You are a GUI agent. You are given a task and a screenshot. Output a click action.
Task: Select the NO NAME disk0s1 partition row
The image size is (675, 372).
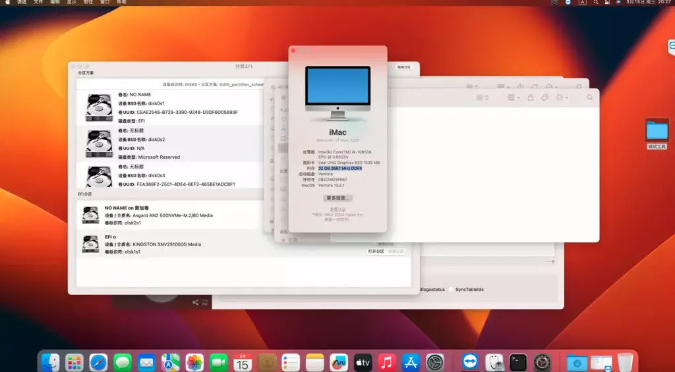tap(171, 107)
